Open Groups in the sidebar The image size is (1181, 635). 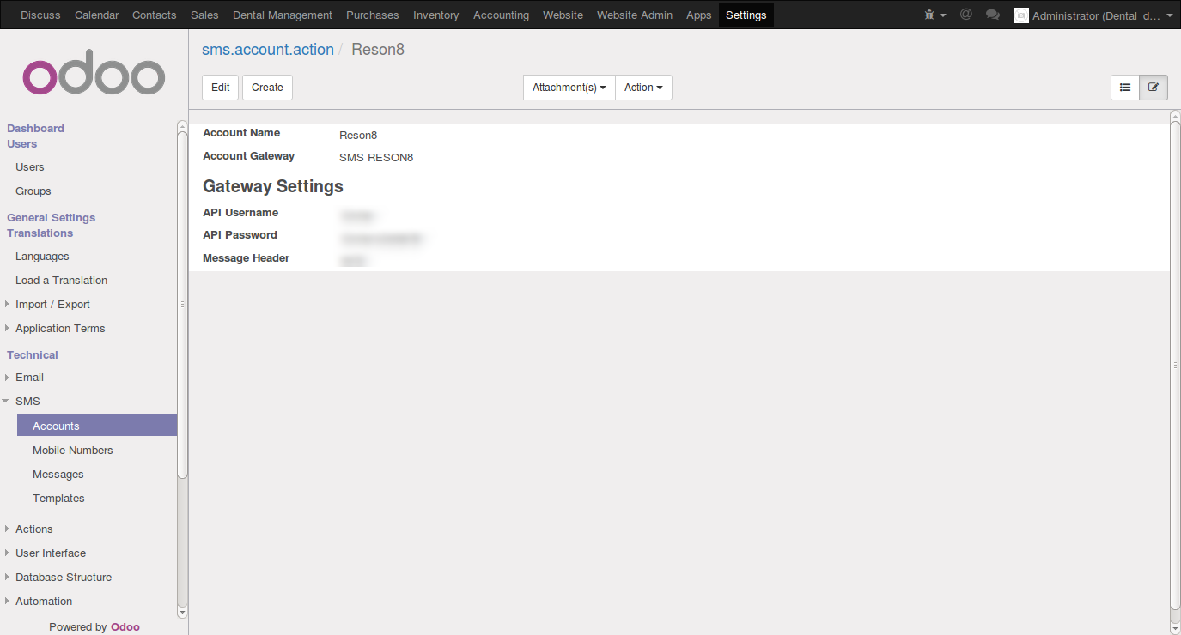tap(33, 191)
